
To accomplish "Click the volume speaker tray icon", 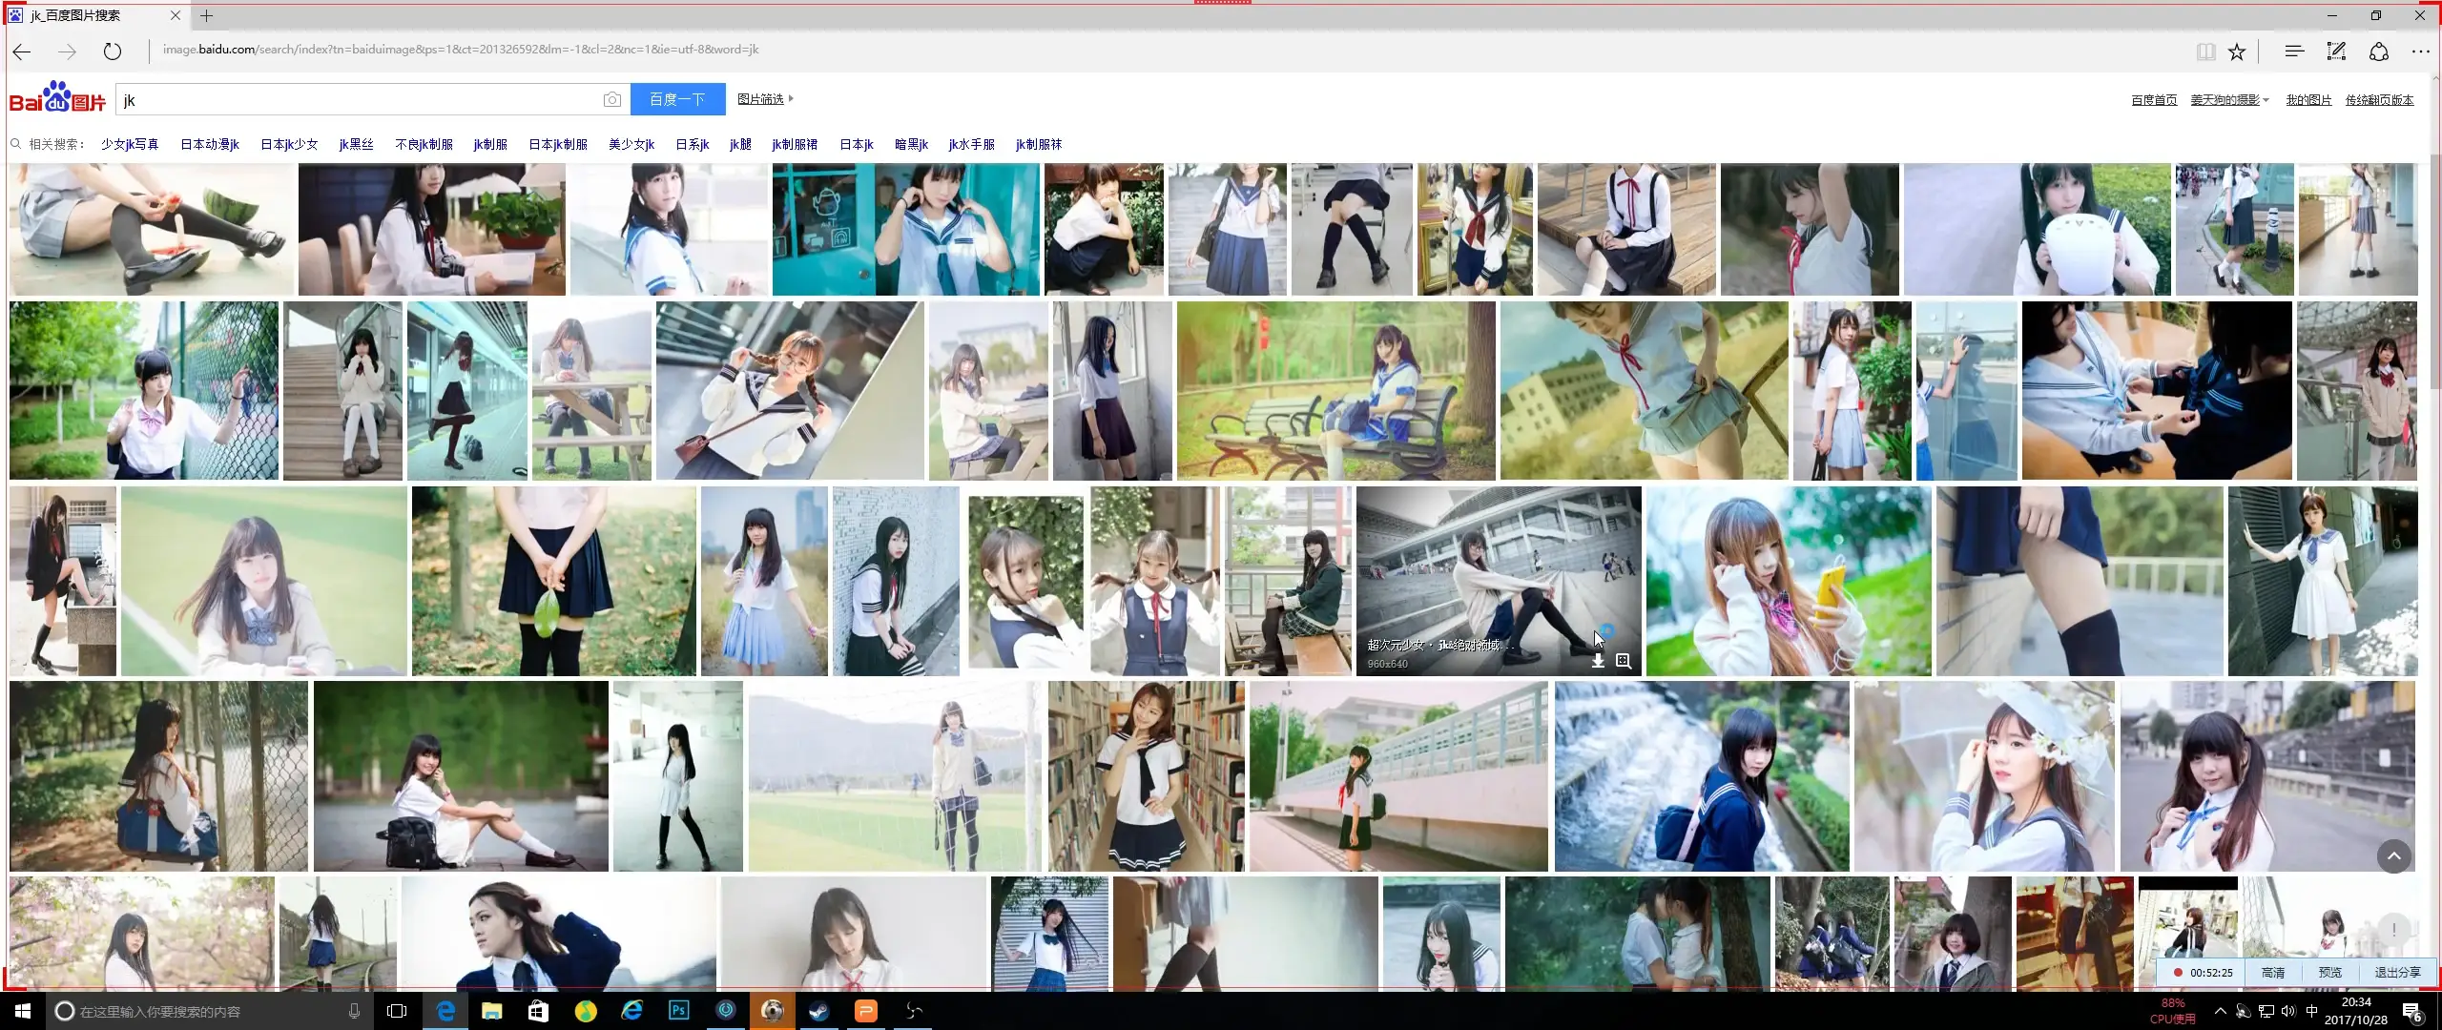I will 2288,1011.
